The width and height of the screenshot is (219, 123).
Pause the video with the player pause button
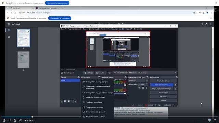click(10, 120)
